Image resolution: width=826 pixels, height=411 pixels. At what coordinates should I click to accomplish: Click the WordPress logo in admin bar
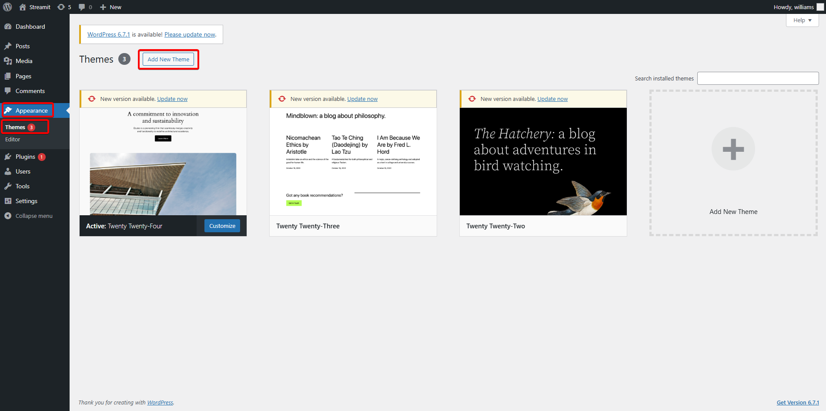click(7, 7)
